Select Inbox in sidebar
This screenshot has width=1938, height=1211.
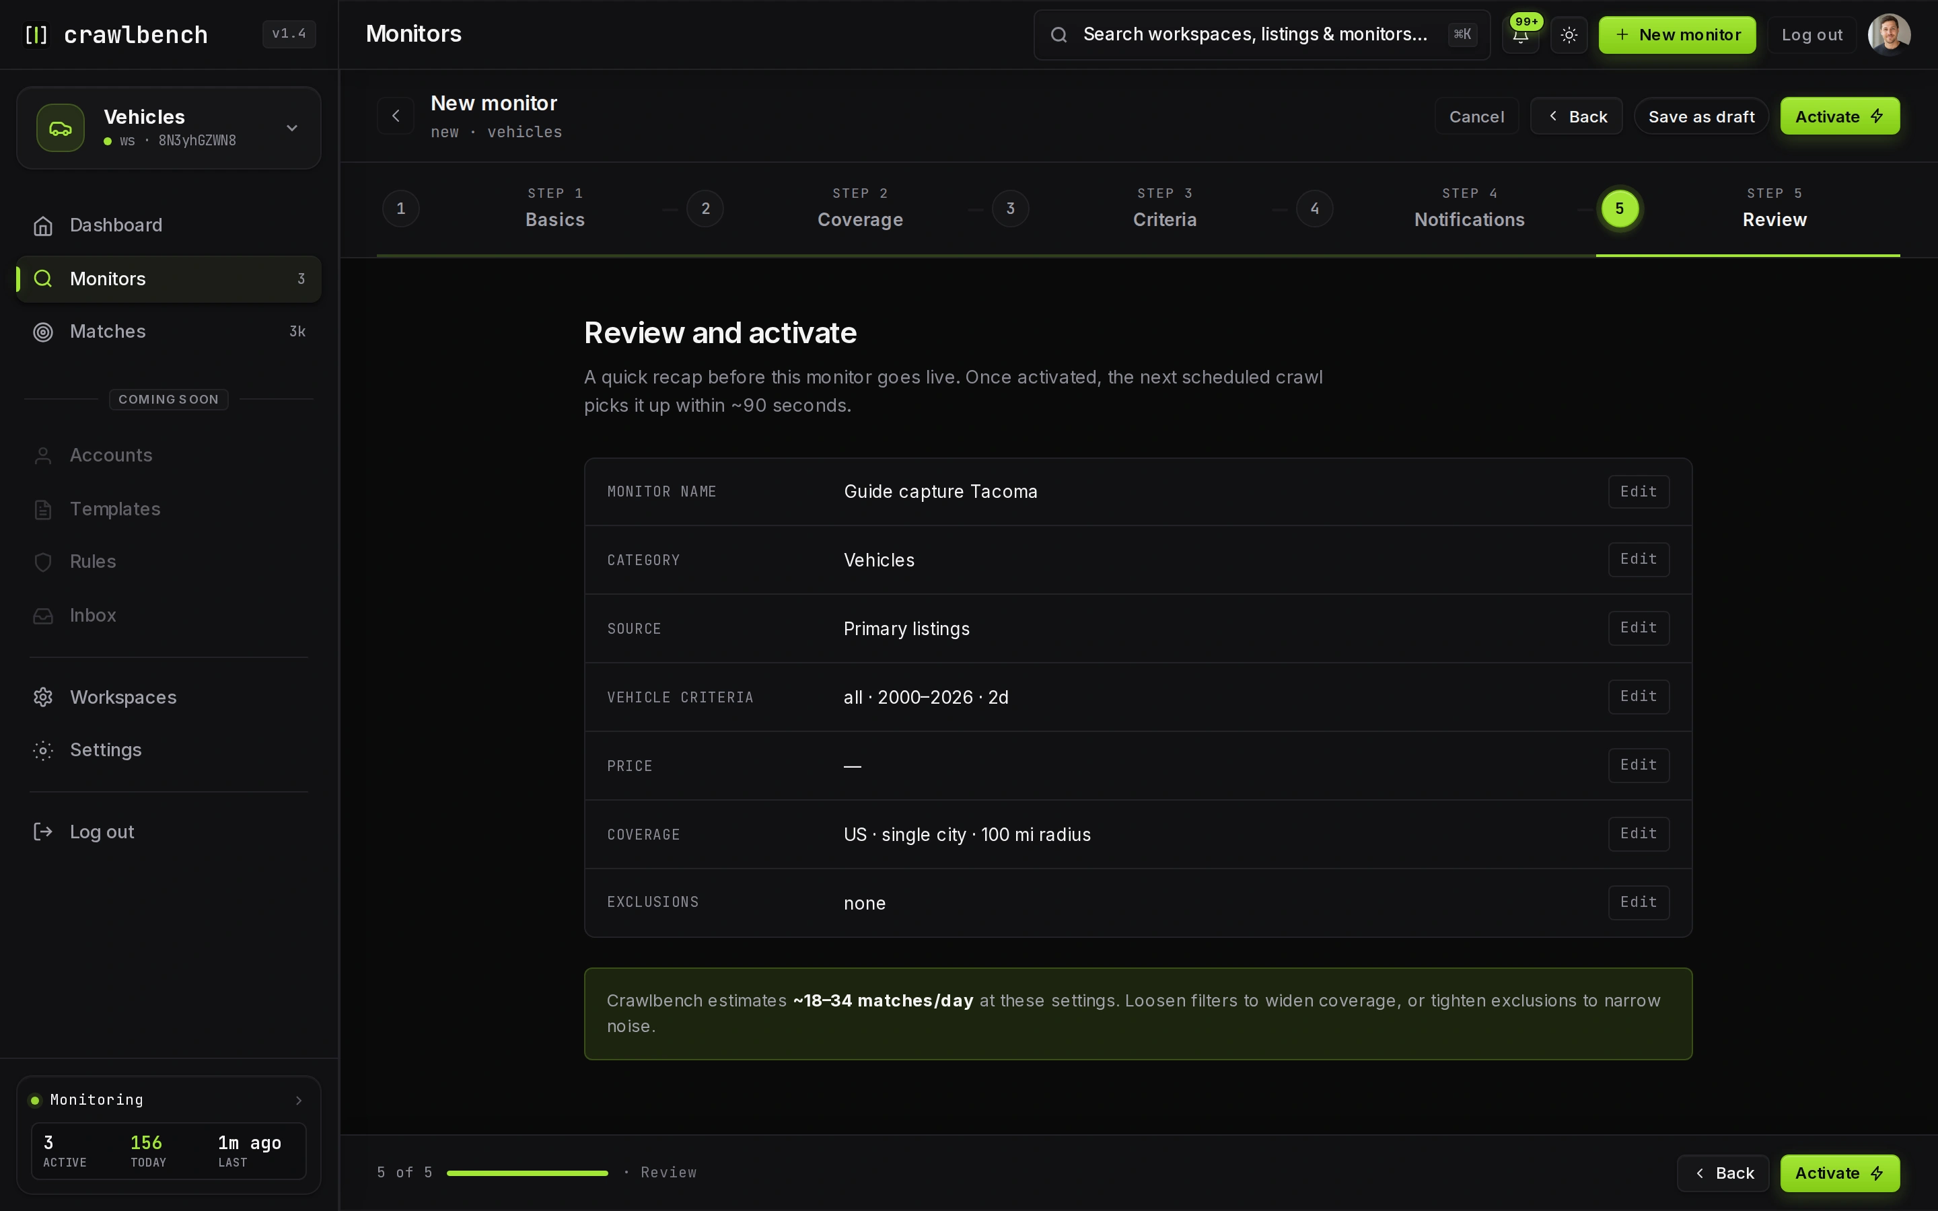(169, 616)
